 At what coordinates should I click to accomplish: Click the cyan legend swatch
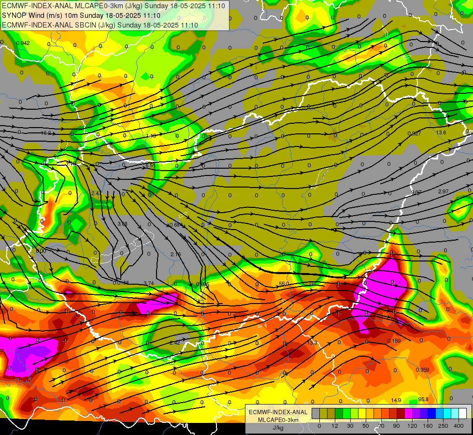click(447, 413)
